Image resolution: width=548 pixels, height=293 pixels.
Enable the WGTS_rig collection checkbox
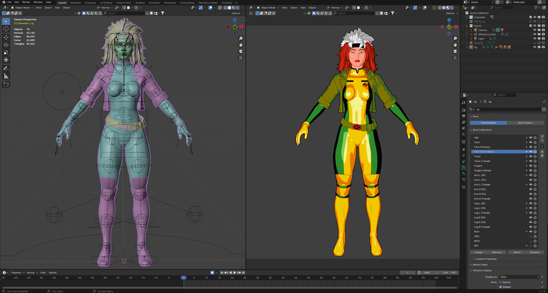click(x=531, y=21)
